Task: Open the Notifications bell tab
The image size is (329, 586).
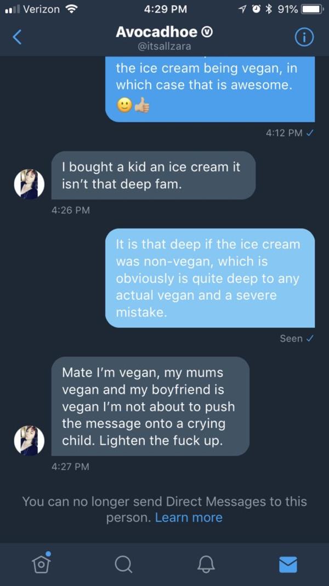Action: [207, 564]
